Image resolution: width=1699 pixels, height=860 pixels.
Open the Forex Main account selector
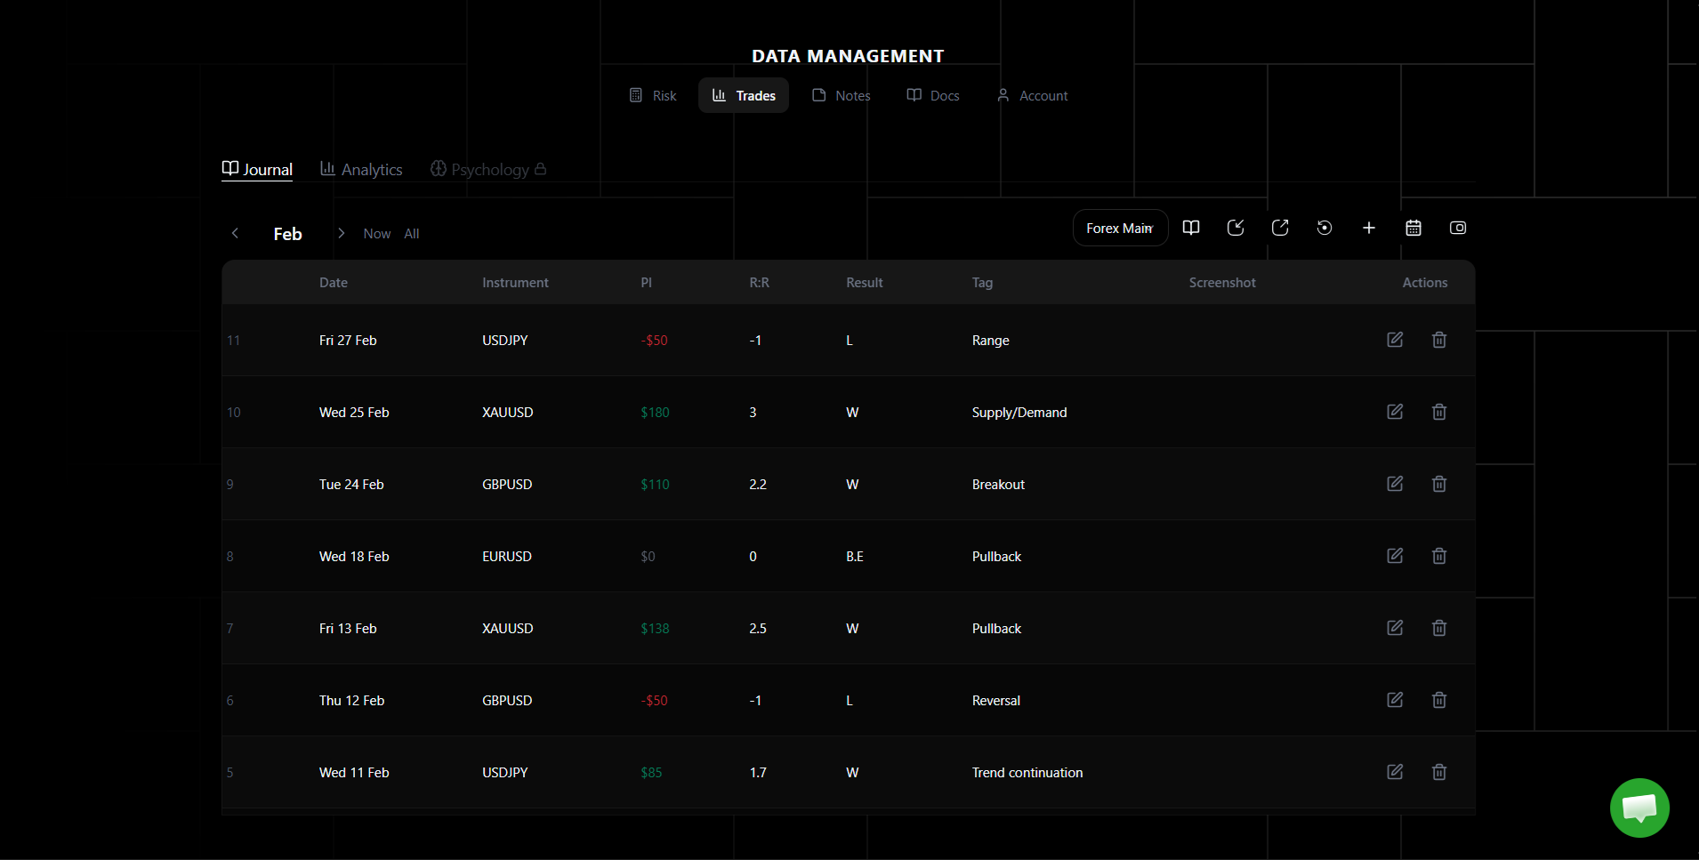(x=1119, y=228)
